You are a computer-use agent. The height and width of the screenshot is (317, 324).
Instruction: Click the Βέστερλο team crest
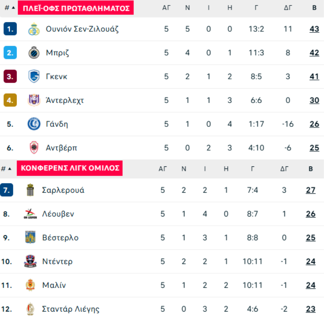tap(30, 237)
